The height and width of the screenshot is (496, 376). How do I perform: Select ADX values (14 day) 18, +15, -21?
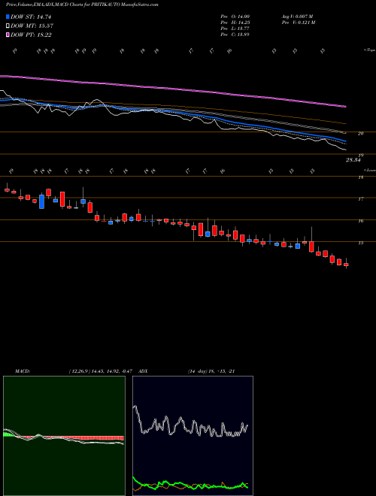[x=211, y=371]
